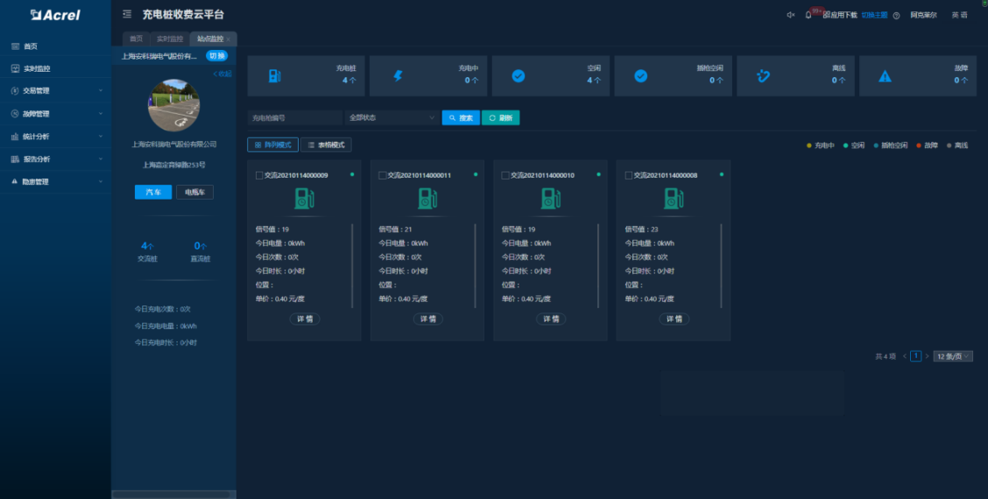Switch to the 实时监控 tab

click(x=169, y=39)
